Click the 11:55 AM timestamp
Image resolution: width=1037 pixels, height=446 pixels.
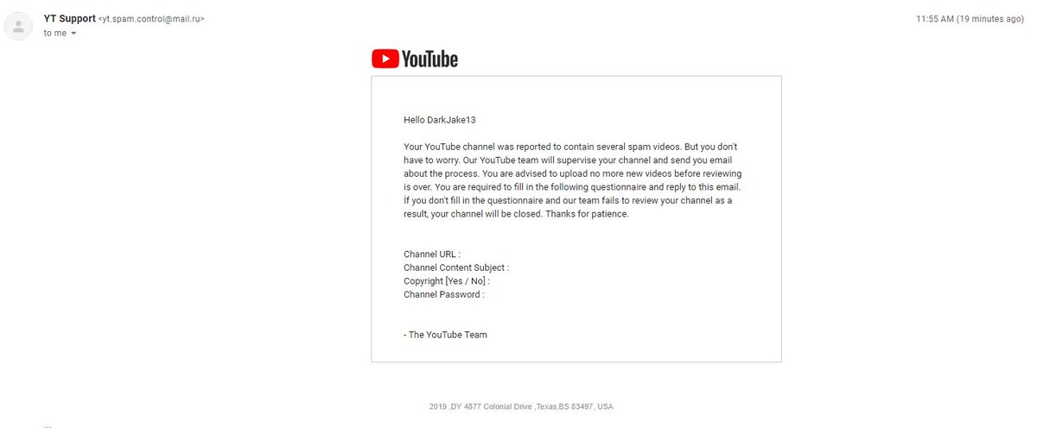coord(937,18)
